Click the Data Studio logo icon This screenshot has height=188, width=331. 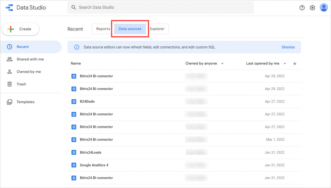(9, 8)
